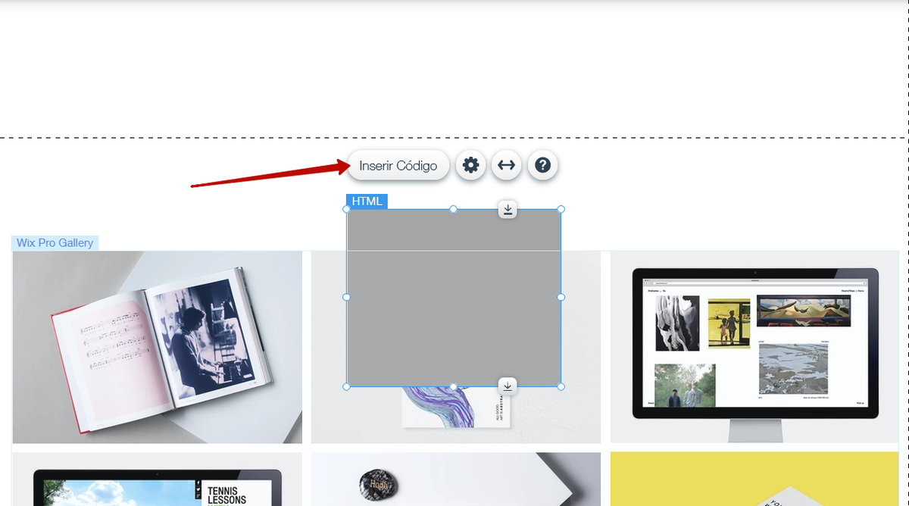This screenshot has width=909, height=506.
Task: Click the top-left corner resize handle
Action: coord(347,209)
